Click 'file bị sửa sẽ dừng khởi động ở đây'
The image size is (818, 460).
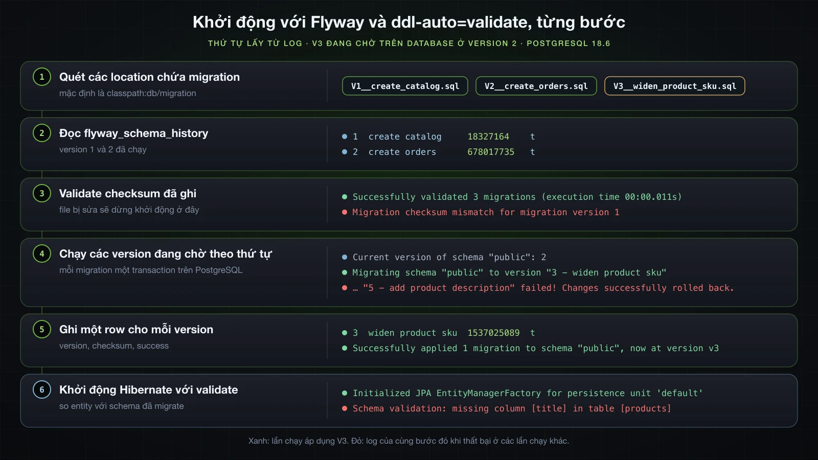pos(129,210)
